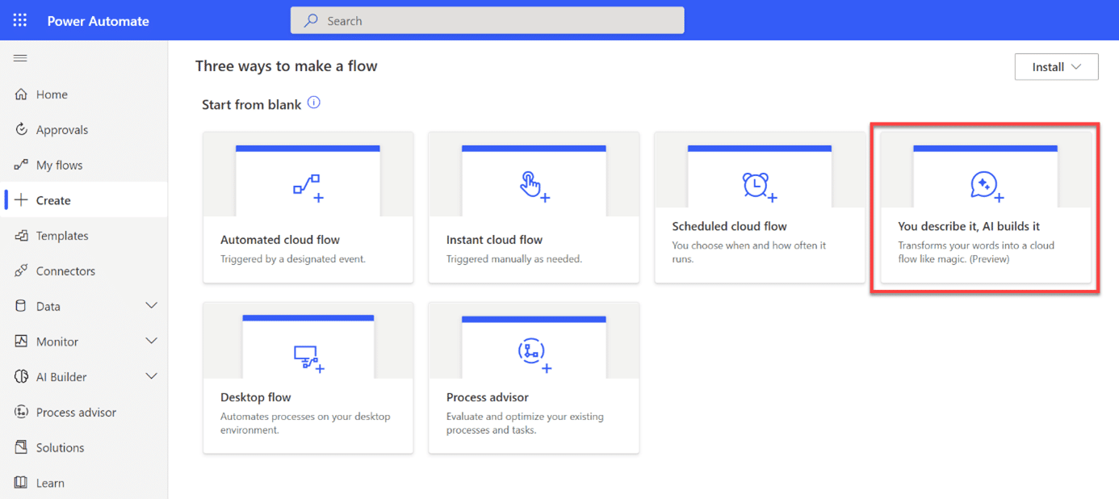This screenshot has width=1119, height=499.
Task: Click the Automated cloud flow card icon
Action: click(x=308, y=187)
